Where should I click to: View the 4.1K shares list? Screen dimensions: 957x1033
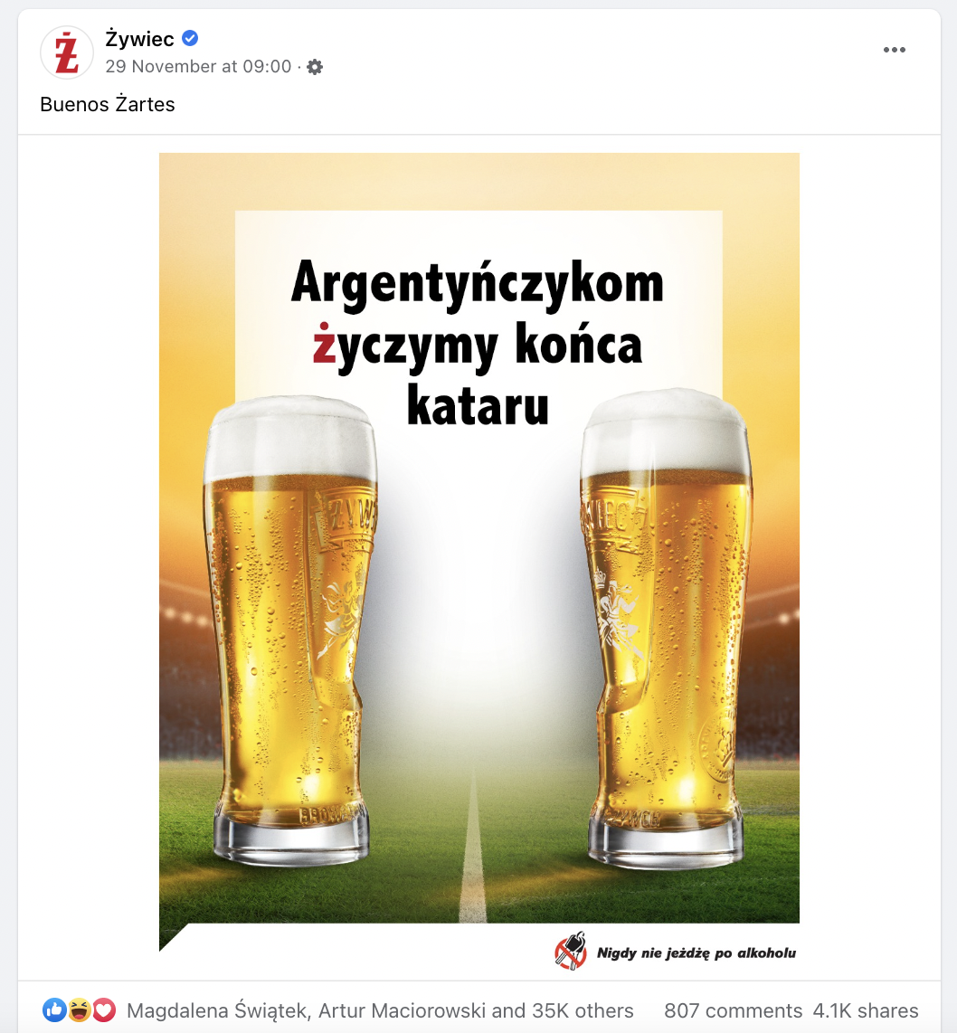(866, 1010)
